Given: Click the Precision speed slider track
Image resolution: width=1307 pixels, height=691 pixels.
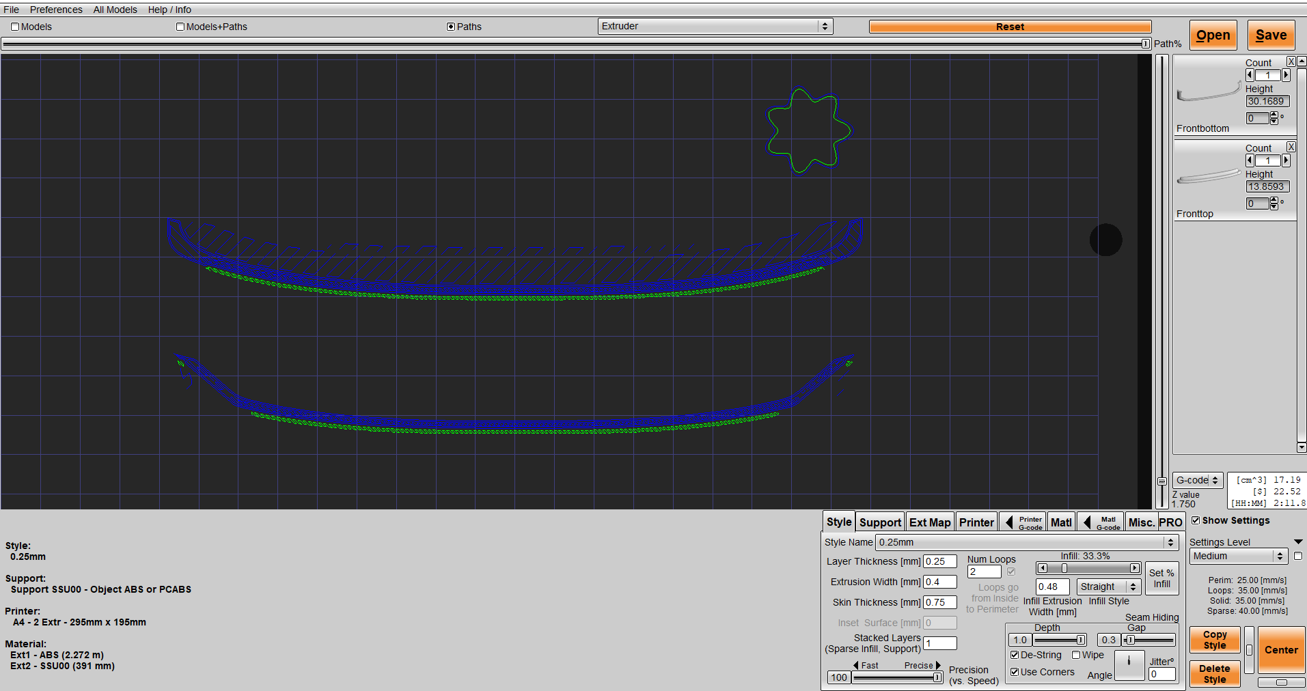Looking at the screenshot, I should (894, 677).
